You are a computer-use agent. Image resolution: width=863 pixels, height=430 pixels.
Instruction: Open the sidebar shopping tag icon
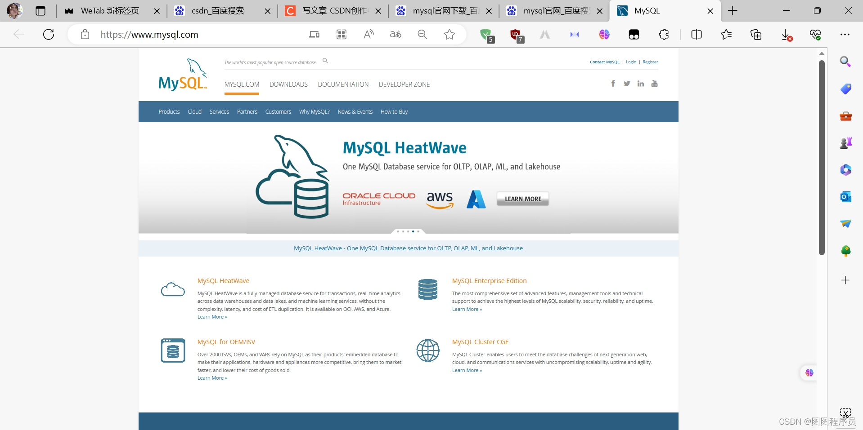pyautogui.click(x=845, y=89)
